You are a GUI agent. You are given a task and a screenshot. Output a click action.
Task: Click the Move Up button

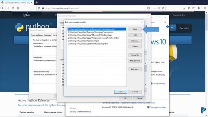[135, 55]
